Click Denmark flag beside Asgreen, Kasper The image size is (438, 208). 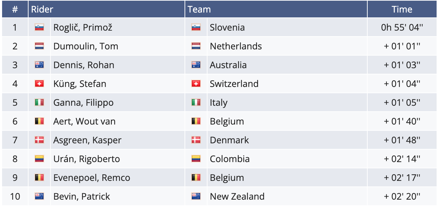pos(39,140)
